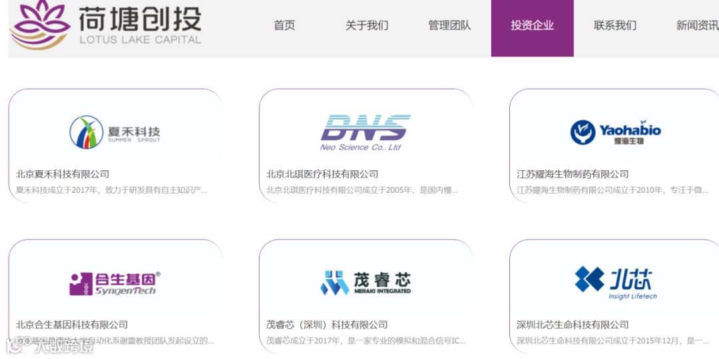Viewport: 719px width, 359px height.
Task: Open 江苏耀海生物制药有限公司 title link
Action: tap(573, 174)
